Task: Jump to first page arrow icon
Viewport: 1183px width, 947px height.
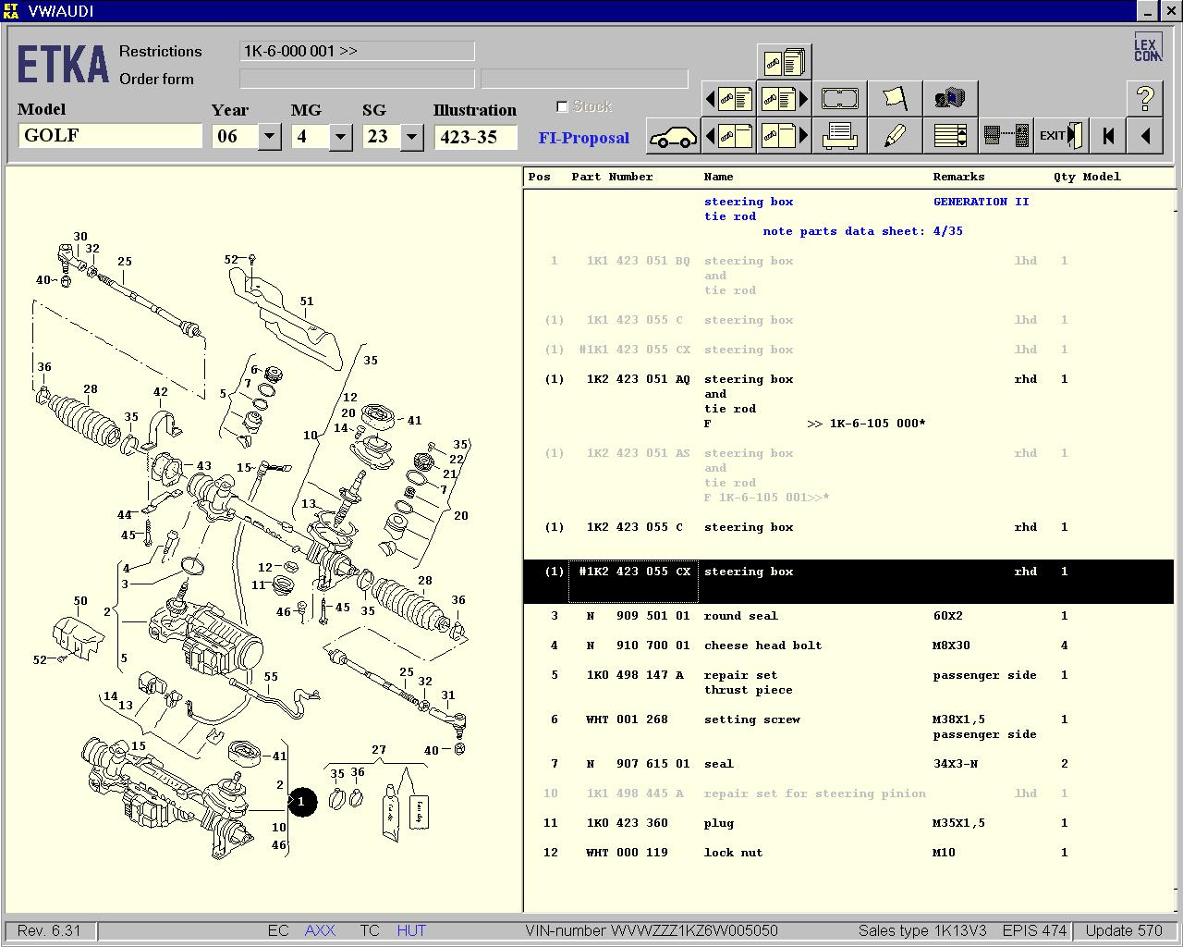Action: click(1108, 136)
